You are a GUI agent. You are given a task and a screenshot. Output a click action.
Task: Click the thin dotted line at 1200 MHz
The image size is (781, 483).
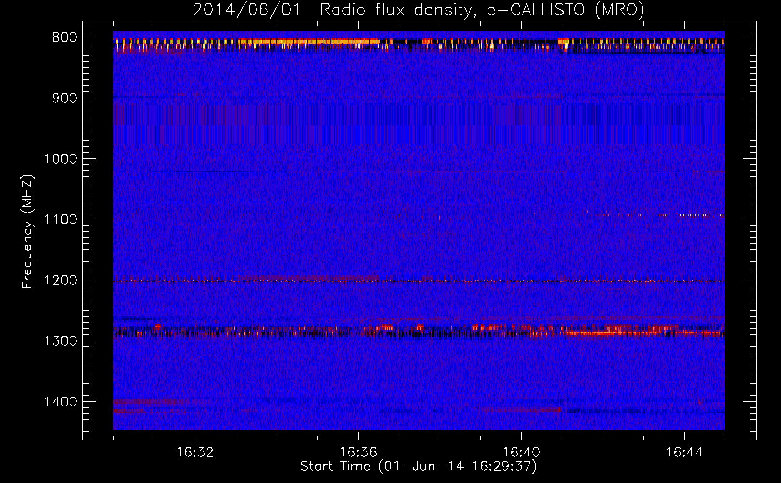[x=419, y=281]
